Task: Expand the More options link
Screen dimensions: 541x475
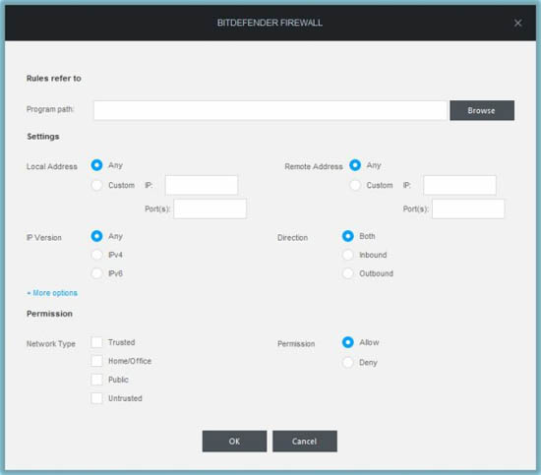Action: pos(52,293)
